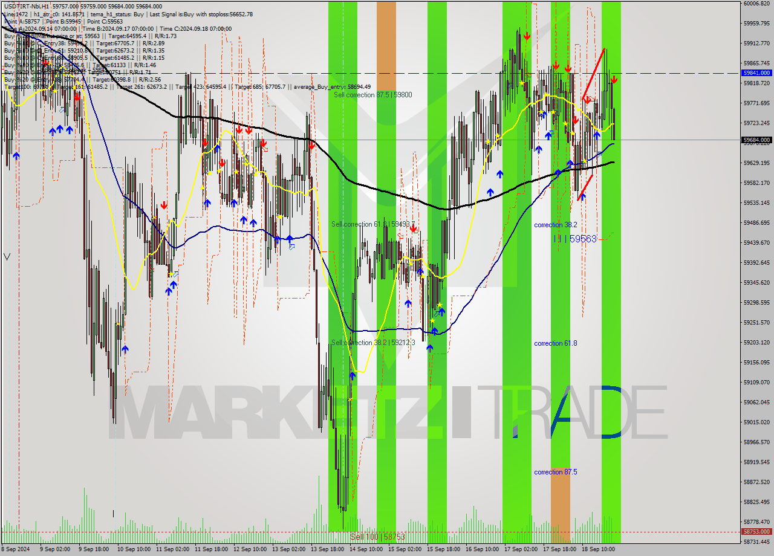Click price axis value 59203.120
Viewport: 774px width, 556px height.
point(756,342)
